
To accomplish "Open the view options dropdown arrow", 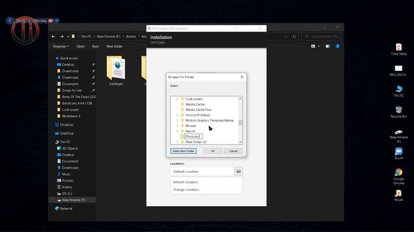I will [x=319, y=46].
